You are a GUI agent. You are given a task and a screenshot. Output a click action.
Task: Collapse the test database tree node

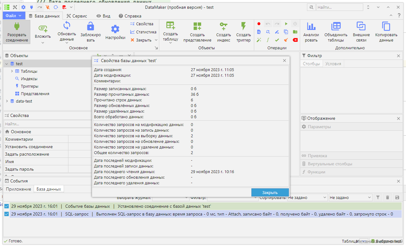[7, 64]
